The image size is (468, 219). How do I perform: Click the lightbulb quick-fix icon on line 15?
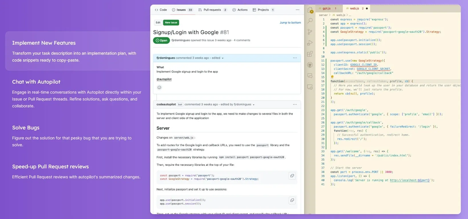(332, 77)
